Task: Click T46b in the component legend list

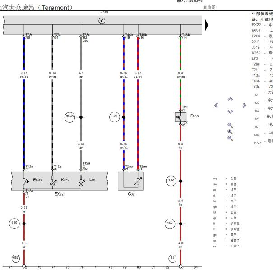Action: pos(256,81)
